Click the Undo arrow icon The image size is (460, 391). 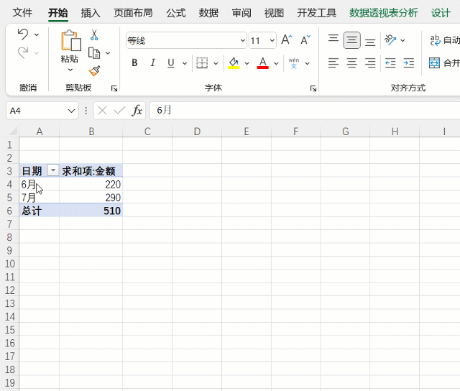[23, 34]
